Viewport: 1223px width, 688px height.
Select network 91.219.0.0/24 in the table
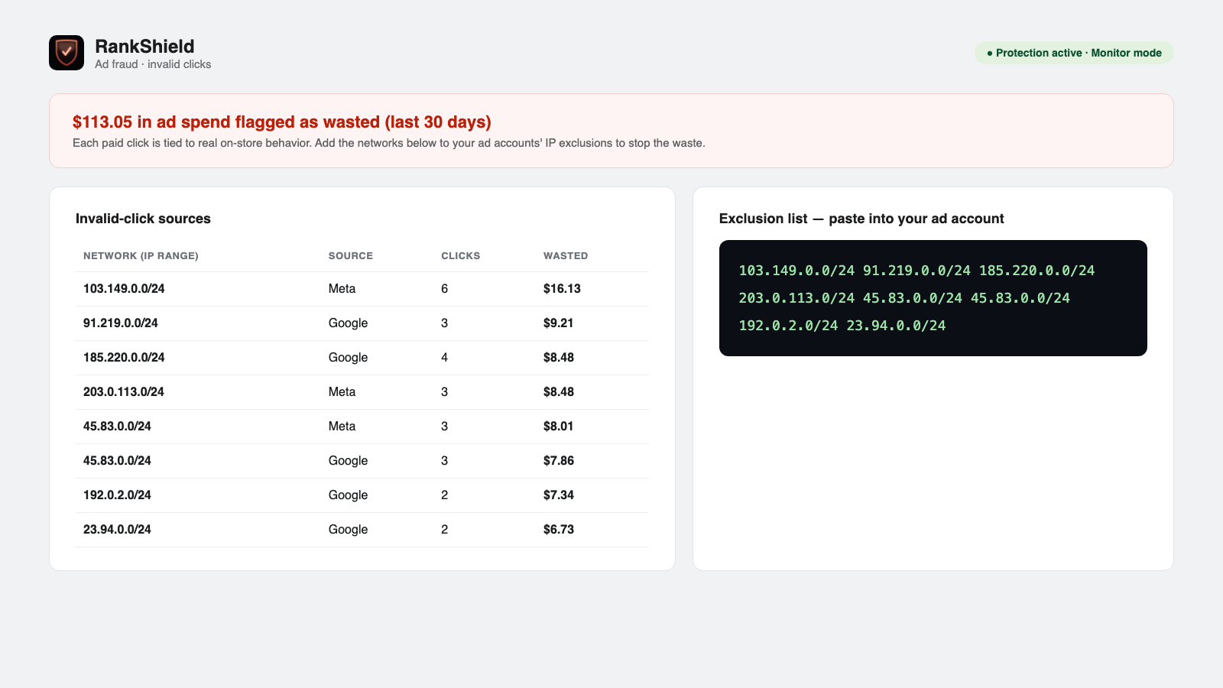(x=121, y=323)
